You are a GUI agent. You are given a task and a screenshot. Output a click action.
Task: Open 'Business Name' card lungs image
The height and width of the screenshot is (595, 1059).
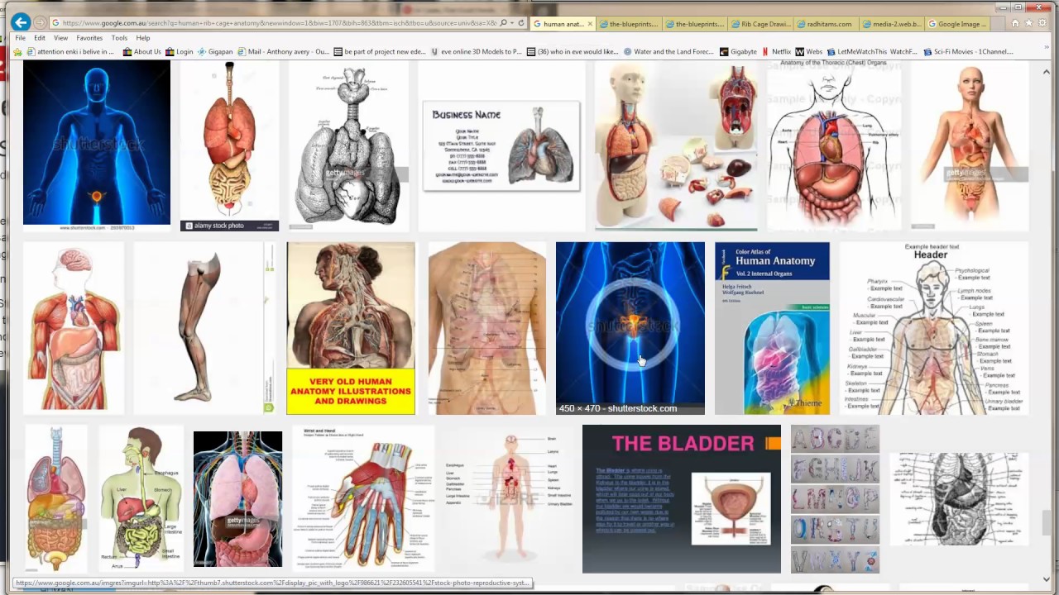tap(501, 145)
